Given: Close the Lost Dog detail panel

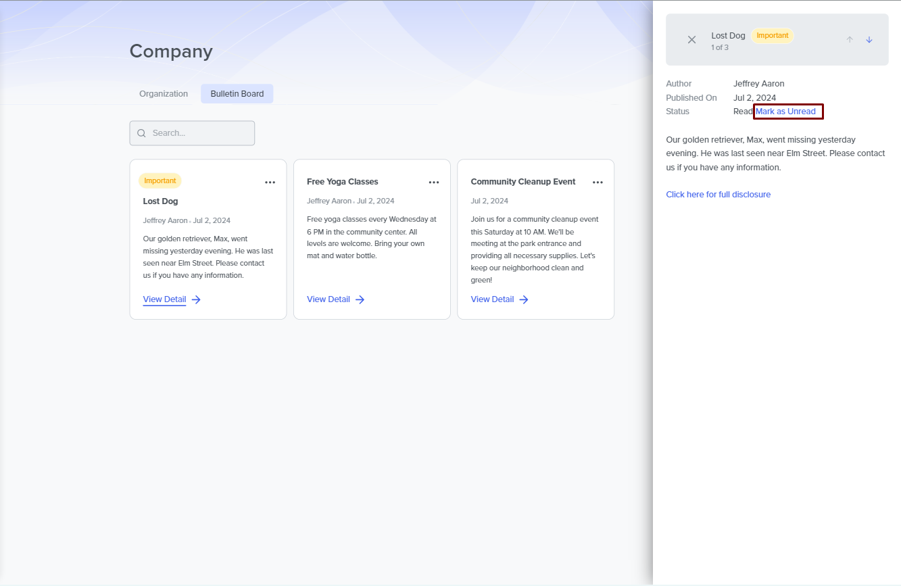Looking at the screenshot, I should [x=691, y=40].
